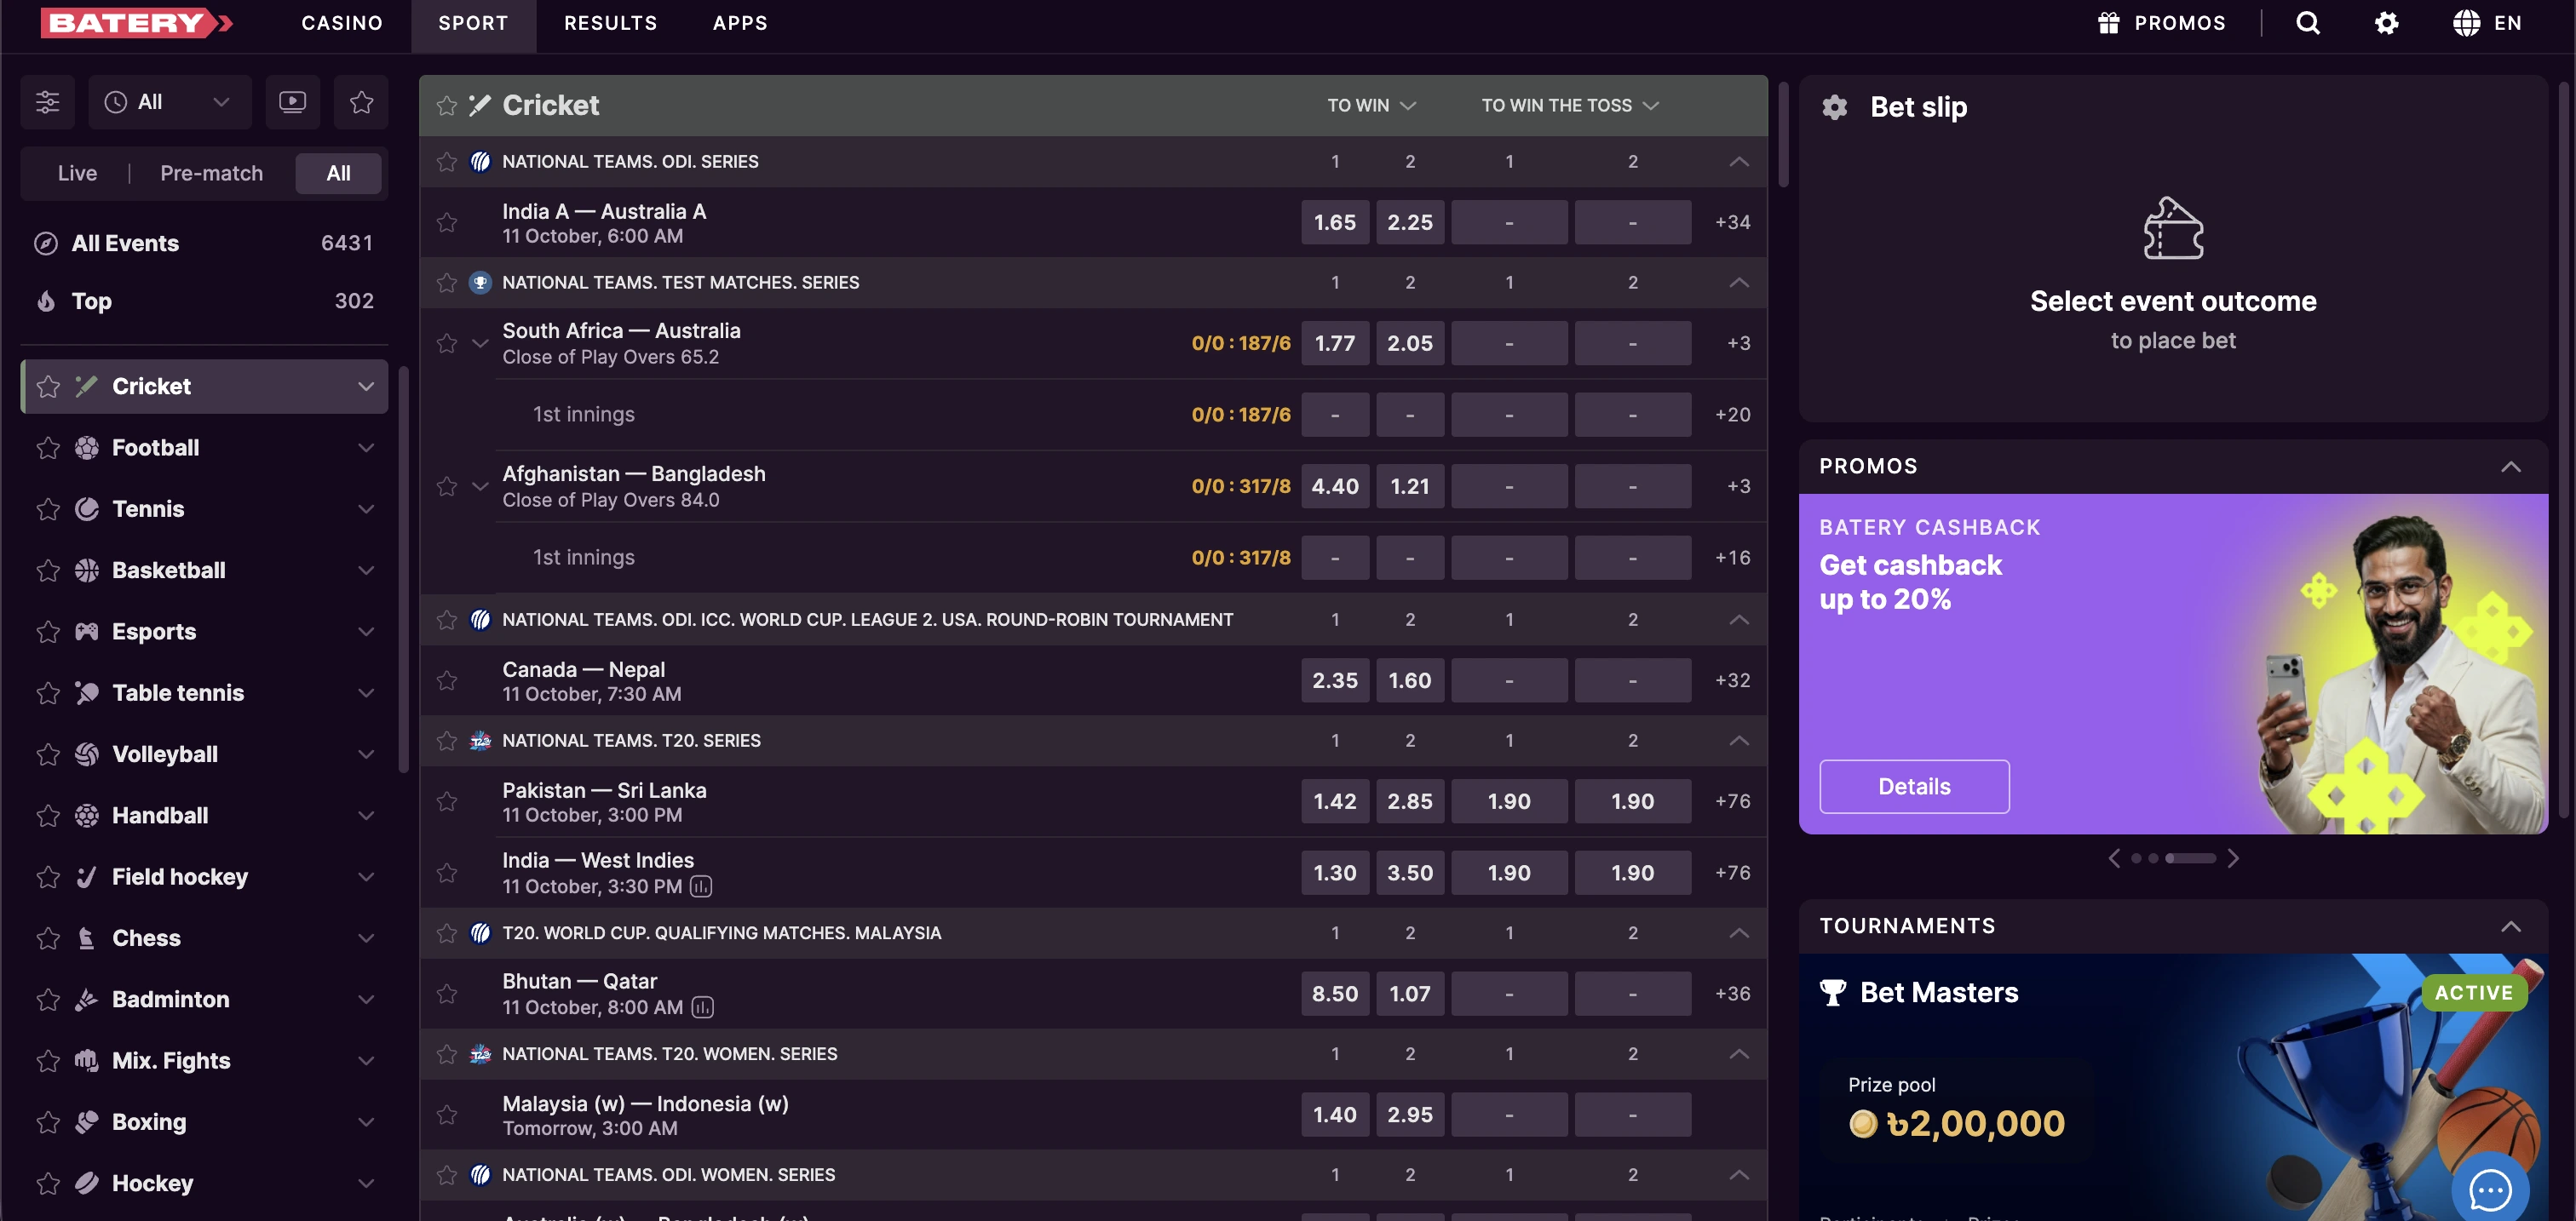
Task: Collapse the TOURNAMENTS panel
Action: click(x=2510, y=926)
